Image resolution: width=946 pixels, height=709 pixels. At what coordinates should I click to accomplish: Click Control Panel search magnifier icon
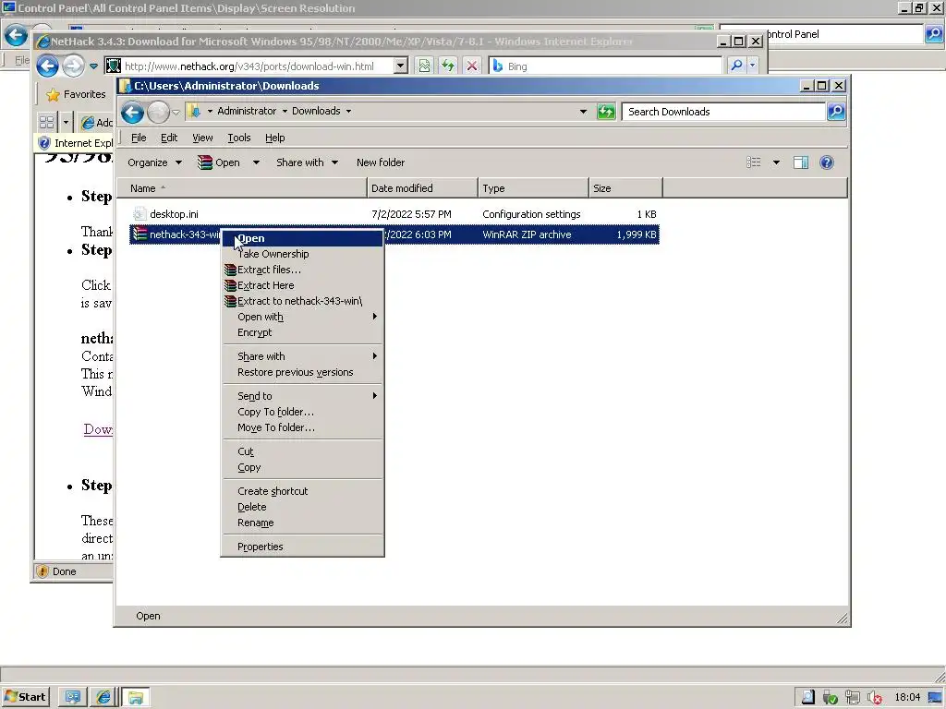[934, 34]
